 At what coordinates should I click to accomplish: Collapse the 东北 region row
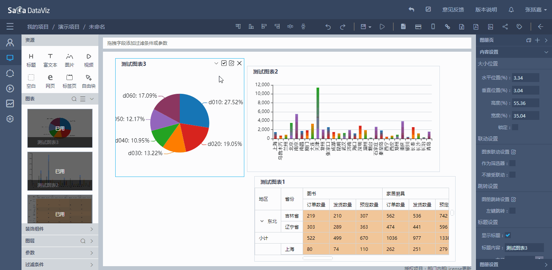coord(262,221)
